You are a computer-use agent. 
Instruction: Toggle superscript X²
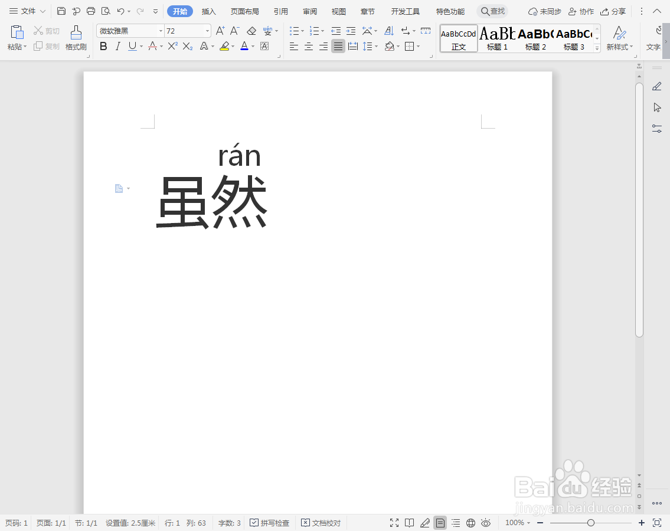[172, 45]
